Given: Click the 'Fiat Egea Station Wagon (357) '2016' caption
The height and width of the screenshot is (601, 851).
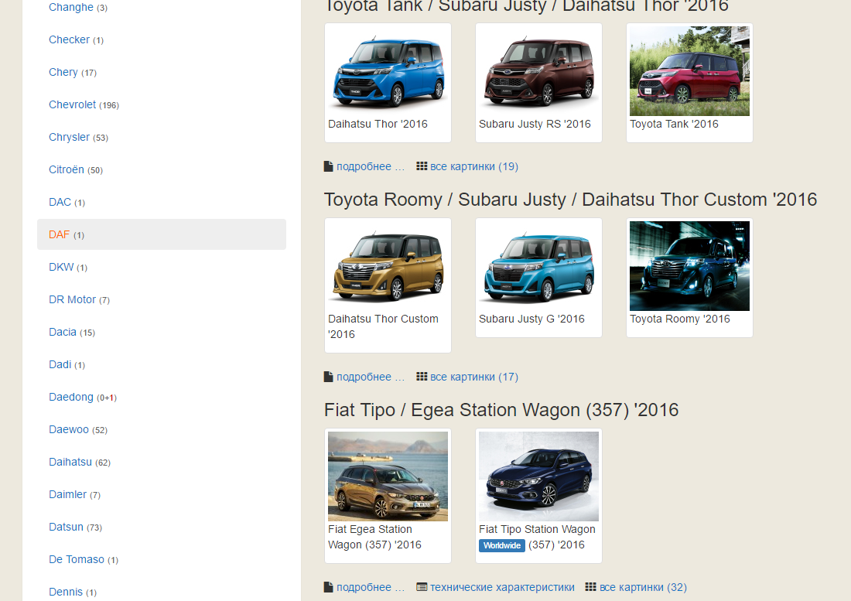Looking at the screenshot, I should point(374,537).
